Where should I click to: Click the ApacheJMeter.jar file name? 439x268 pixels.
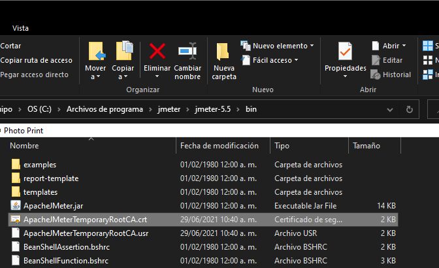coord(53,206)
